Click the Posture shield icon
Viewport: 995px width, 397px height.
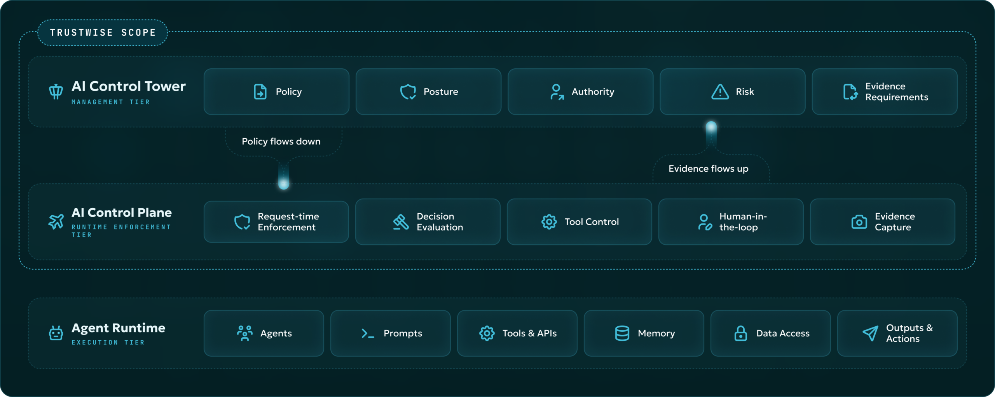tap(408, 92)
